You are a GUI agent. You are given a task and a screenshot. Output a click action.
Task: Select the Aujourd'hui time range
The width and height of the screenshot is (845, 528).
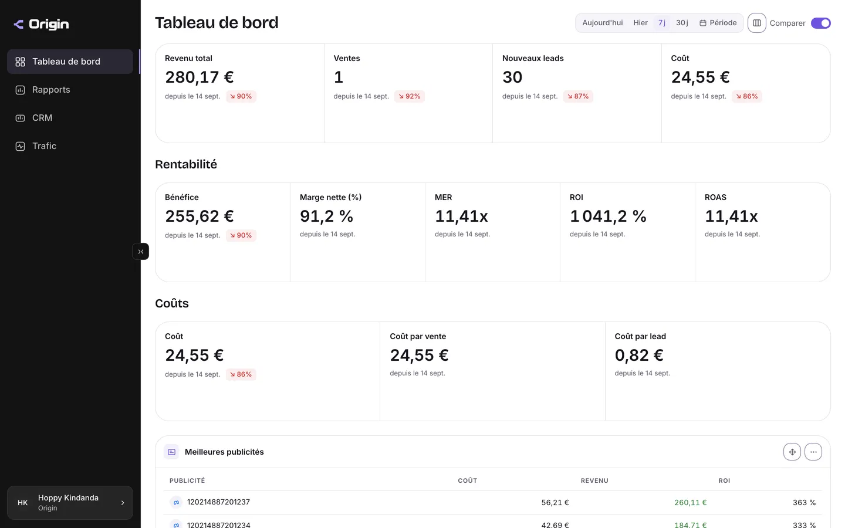(603, 23)
